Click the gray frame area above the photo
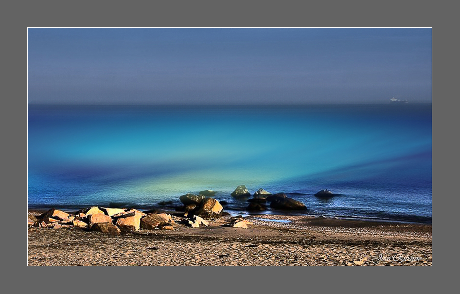460x294 pixels. point(230,13)
